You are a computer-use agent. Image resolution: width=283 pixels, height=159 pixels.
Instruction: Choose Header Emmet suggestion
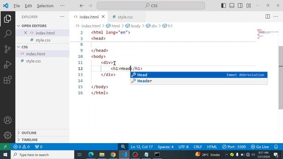pyautogui.click(x=199, y=81)
